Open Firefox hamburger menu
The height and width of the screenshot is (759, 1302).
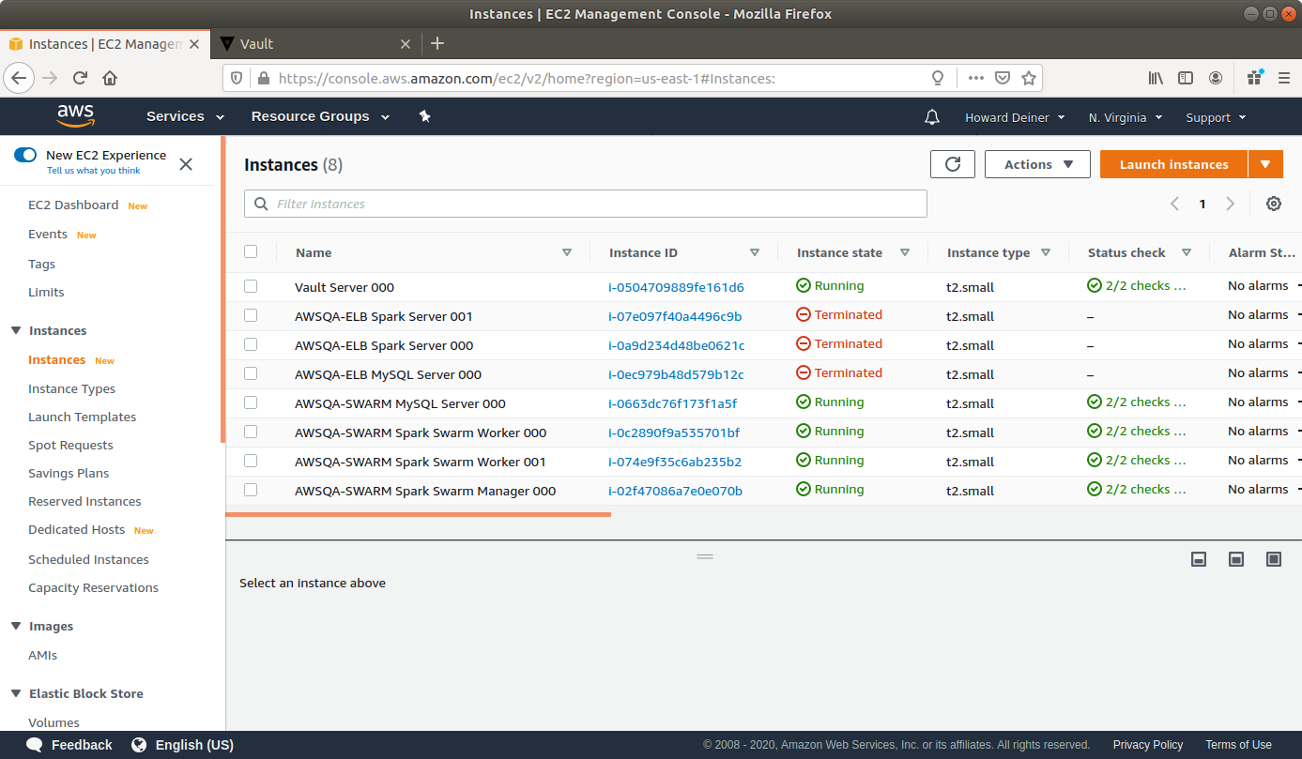(1284, 78)
